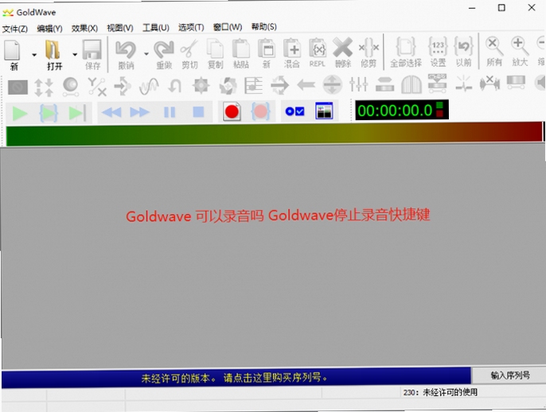The height and width of the screenshot is (412, 546).
Task: Open the dropdown arrow beside New
Action: pos(34,55)
